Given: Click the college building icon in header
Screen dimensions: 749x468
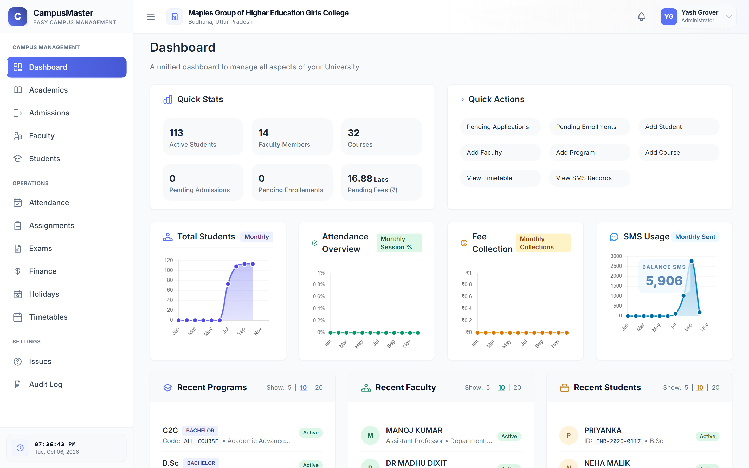Looking at the screenshot, I should [175, 17].
